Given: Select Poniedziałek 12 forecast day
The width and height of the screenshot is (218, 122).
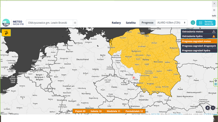Looking at the screenshot, I should tap(134, 111).
